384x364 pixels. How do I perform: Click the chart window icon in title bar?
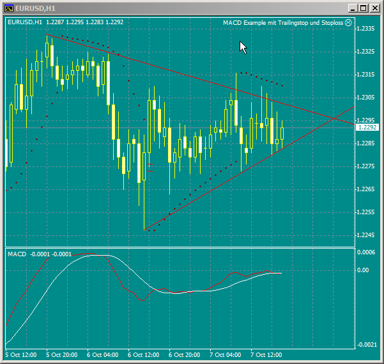(x=8, y=8)
